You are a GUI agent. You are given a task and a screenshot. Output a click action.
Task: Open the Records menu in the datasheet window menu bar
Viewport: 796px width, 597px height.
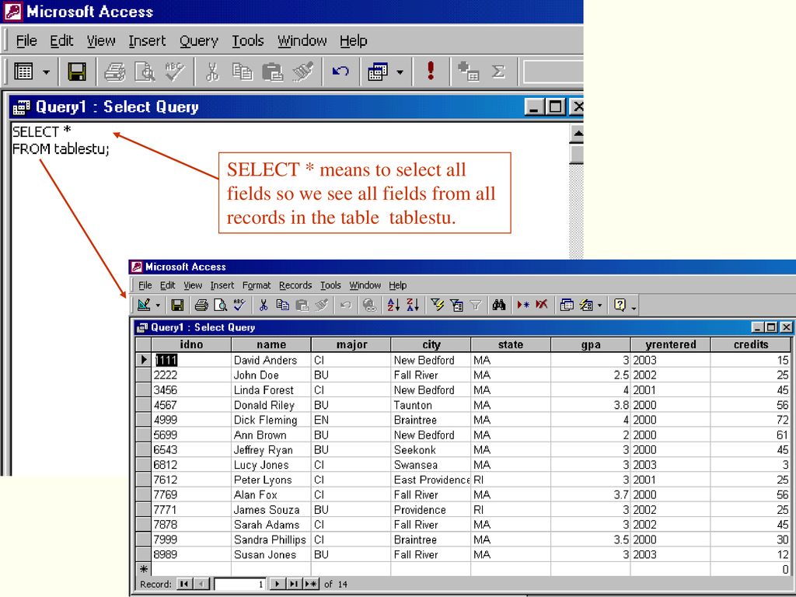[x=295, y=285]
